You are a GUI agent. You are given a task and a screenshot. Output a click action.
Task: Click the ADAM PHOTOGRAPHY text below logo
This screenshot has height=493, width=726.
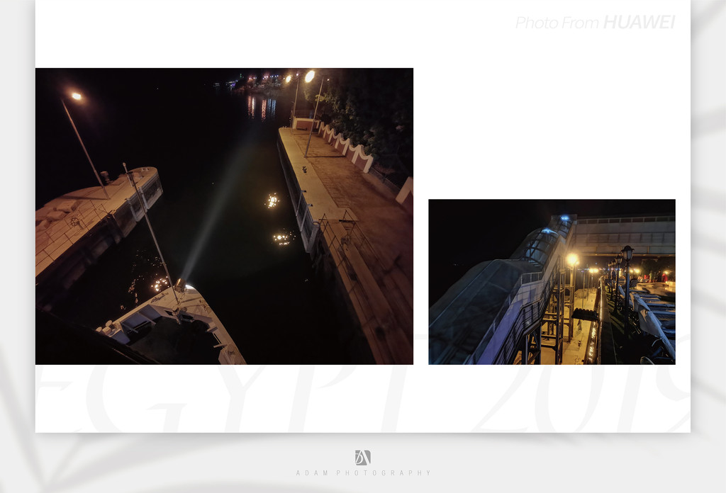pyautogui.click(x=363, y=473)
